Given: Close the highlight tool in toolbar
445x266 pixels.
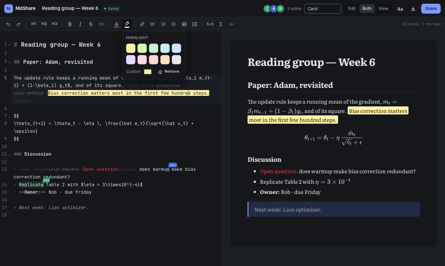Looking at the screenshot, I should pos(127,24).
